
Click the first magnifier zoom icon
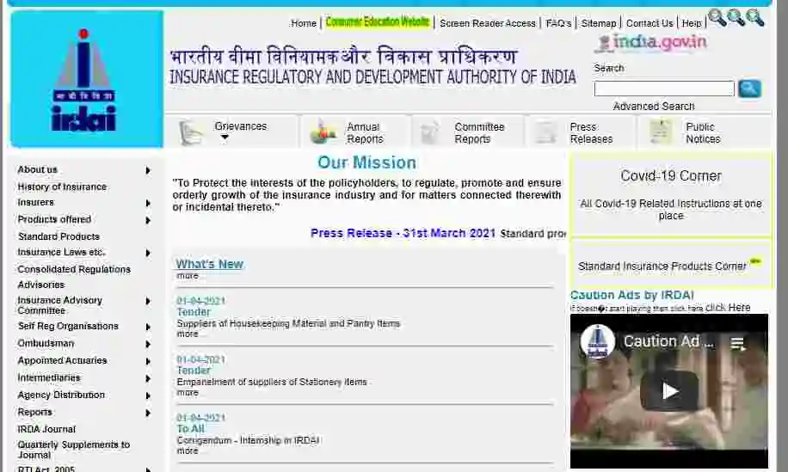point(717,17)
